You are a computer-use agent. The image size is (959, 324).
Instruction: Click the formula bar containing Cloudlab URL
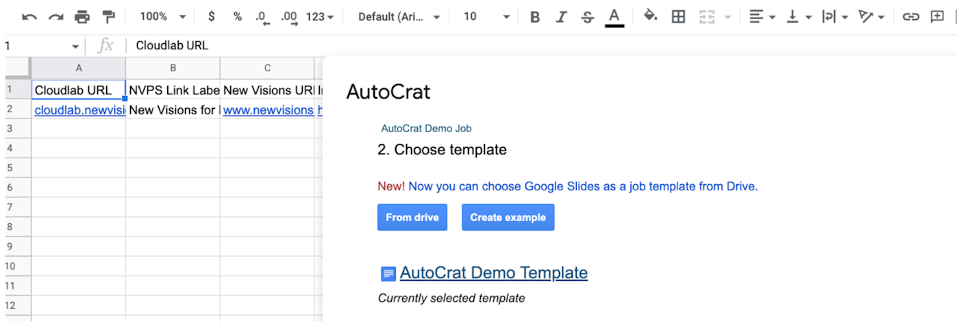[541, 46]
